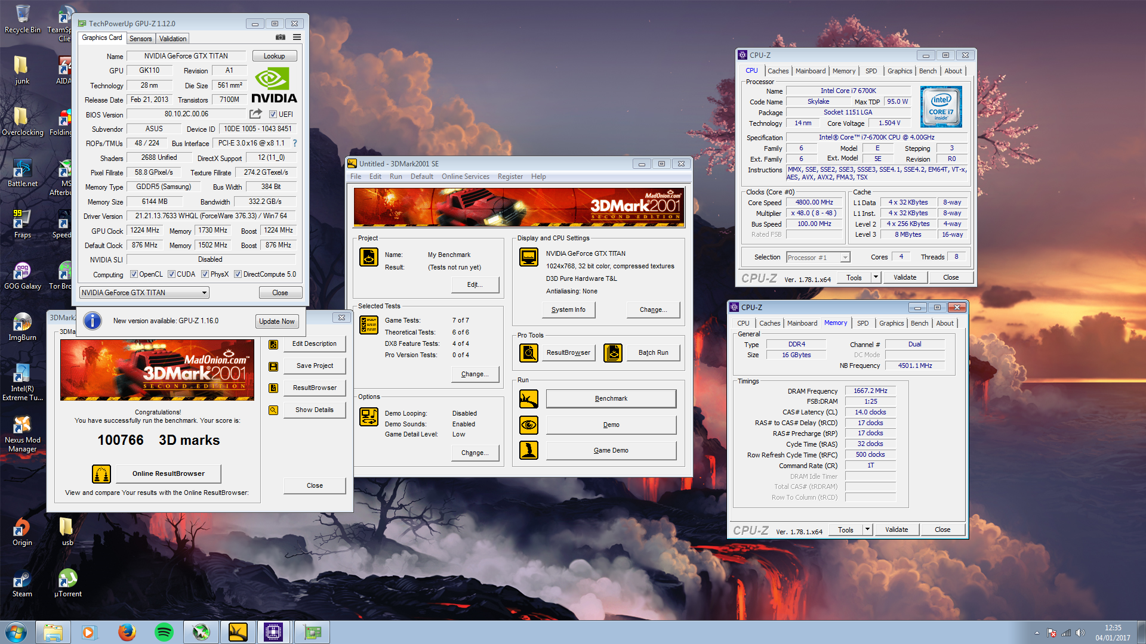Click the Edit button in Project section
Screen dimensions: 1146x644
pyautogui.click(x=475, y=285)
